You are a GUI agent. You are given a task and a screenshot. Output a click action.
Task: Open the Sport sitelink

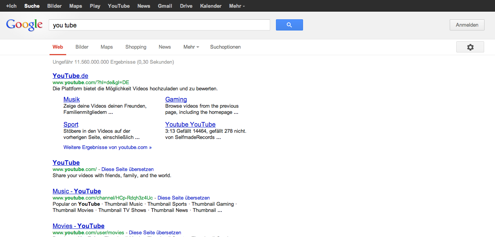click(x=71, y=125)
